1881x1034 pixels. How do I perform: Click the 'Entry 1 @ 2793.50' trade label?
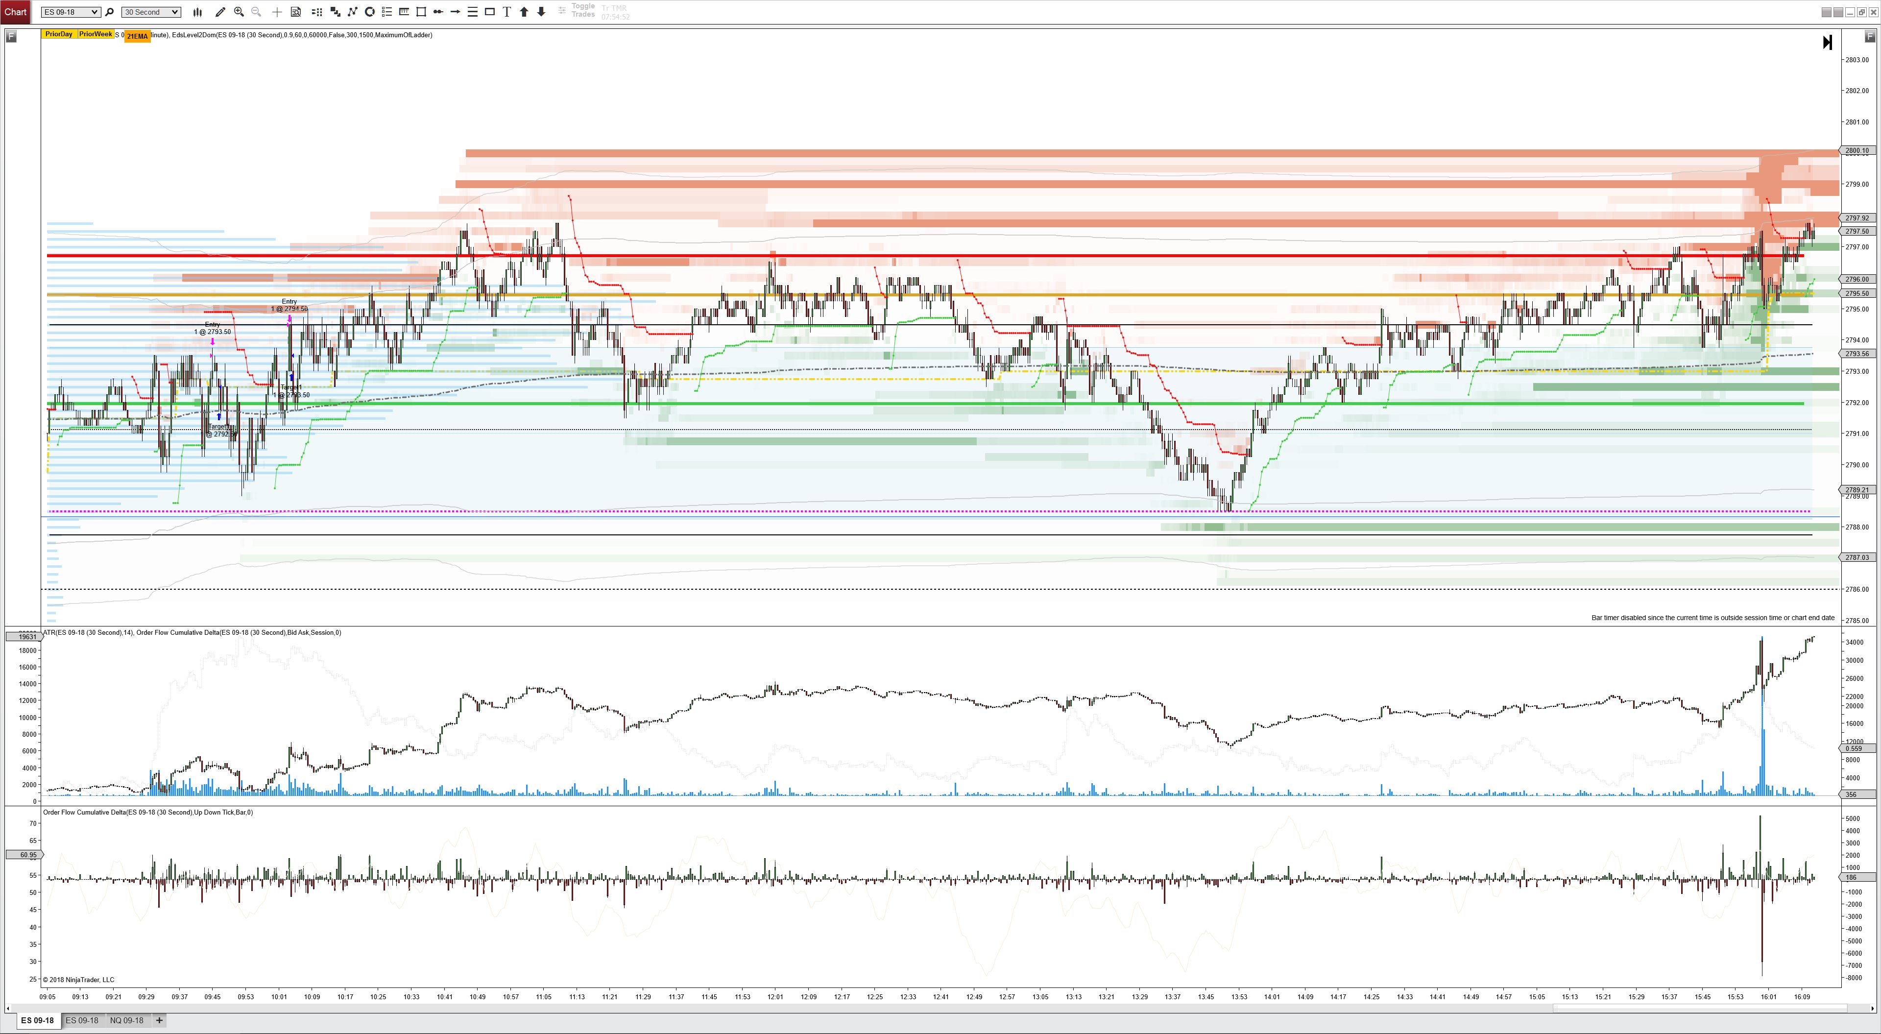click(x=213, y=328)
